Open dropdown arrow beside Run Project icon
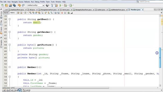Screen dimensions: 163x92 click(63, 5)
